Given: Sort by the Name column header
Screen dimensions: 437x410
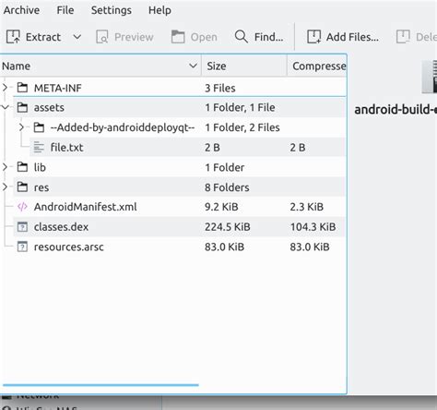Looking at the screenshot, I should [100, 66].
